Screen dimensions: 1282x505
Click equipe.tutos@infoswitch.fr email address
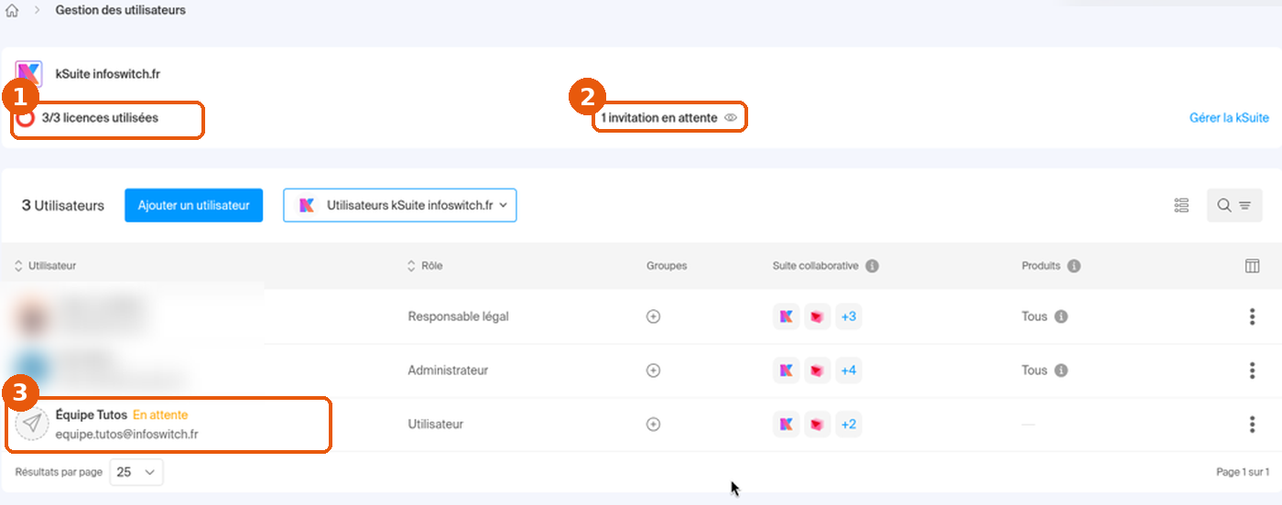point(127,434)
